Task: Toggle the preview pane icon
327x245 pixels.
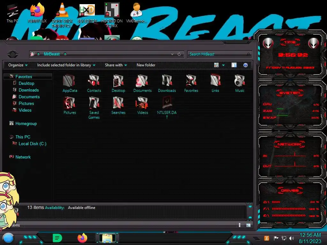Action: click(x=234, y=65)
